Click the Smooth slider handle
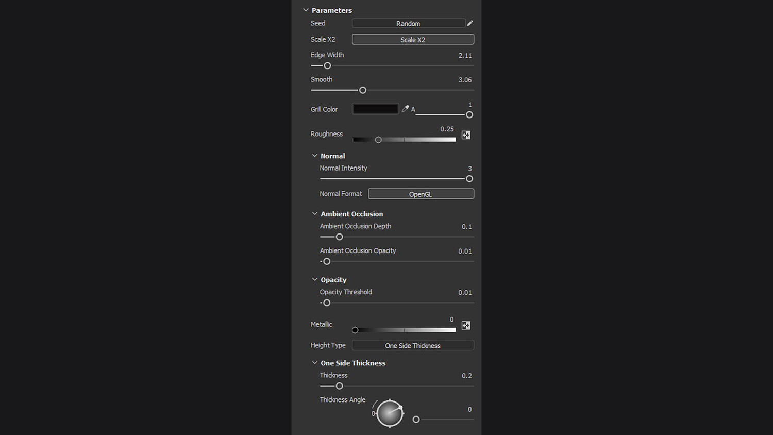 pyautogui.click(x=363, y=90)
